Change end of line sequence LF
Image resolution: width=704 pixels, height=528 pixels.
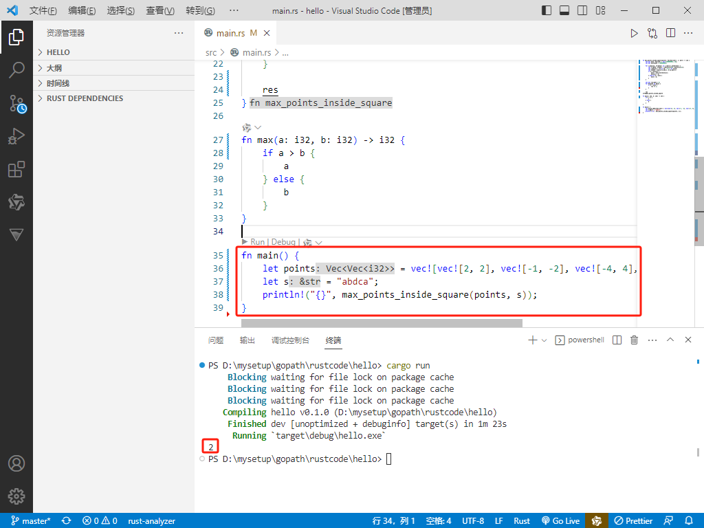click(499, 521)
